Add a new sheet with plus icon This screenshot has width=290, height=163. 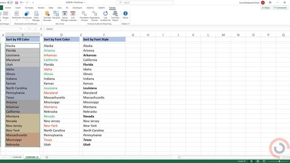(47, 157)
